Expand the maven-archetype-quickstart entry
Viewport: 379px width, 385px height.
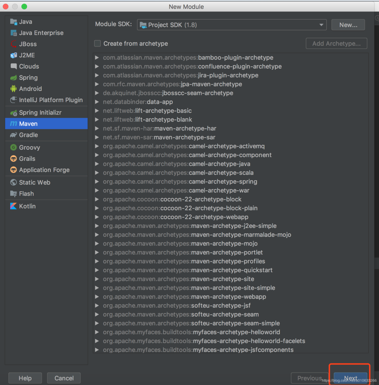(x=96, y=270)
